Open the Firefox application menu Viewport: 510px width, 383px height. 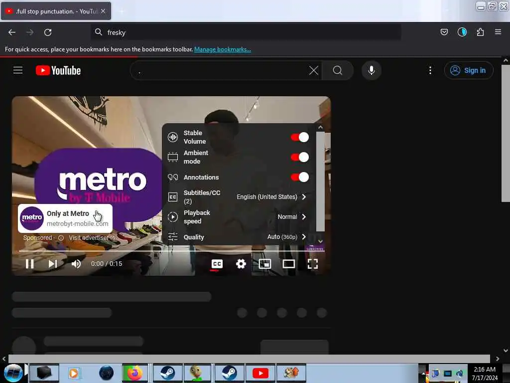(x=498, y=32)
